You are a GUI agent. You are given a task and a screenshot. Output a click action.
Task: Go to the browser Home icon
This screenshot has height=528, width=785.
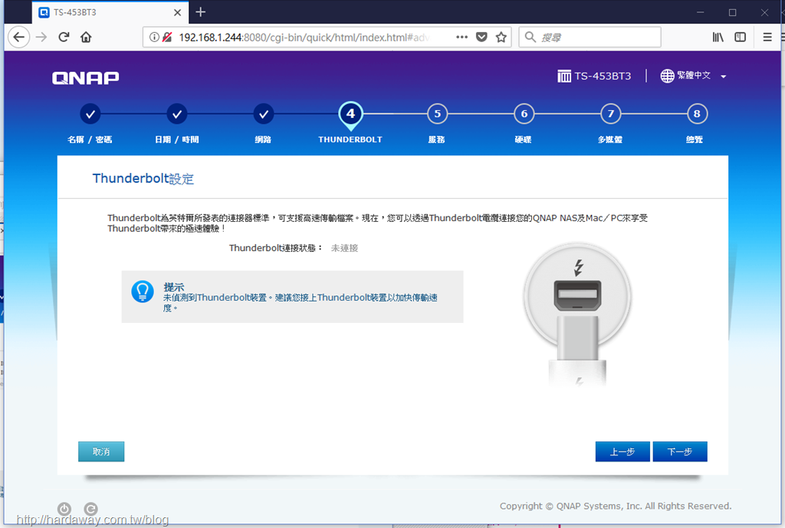pyautogui.click(x=86, y=37)
